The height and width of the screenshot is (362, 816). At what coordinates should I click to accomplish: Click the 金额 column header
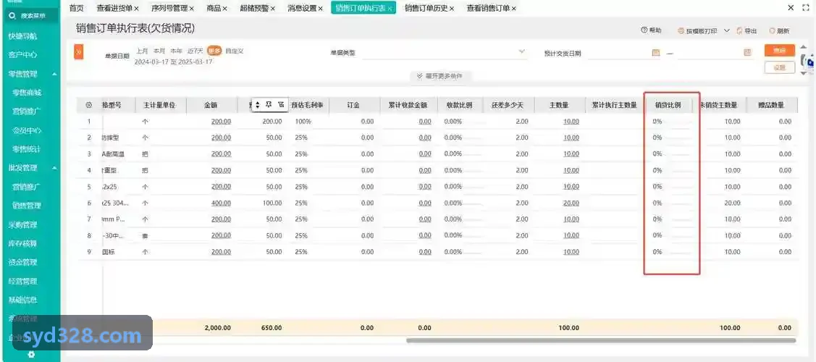click(211, 105)
